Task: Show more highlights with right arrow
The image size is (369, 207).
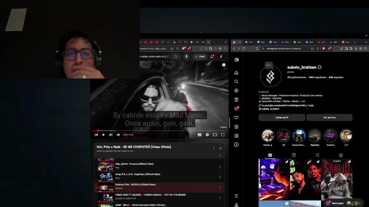Action: click(349, 137)
